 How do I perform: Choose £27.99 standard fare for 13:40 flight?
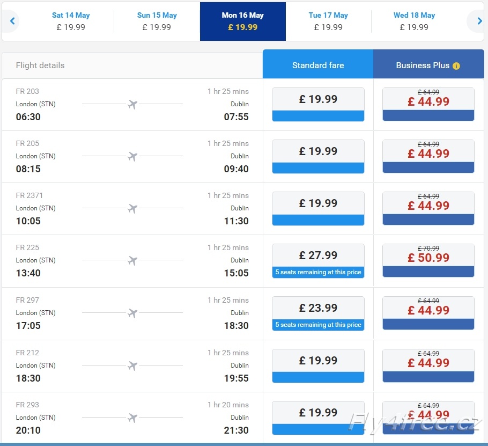pos(318,261)
